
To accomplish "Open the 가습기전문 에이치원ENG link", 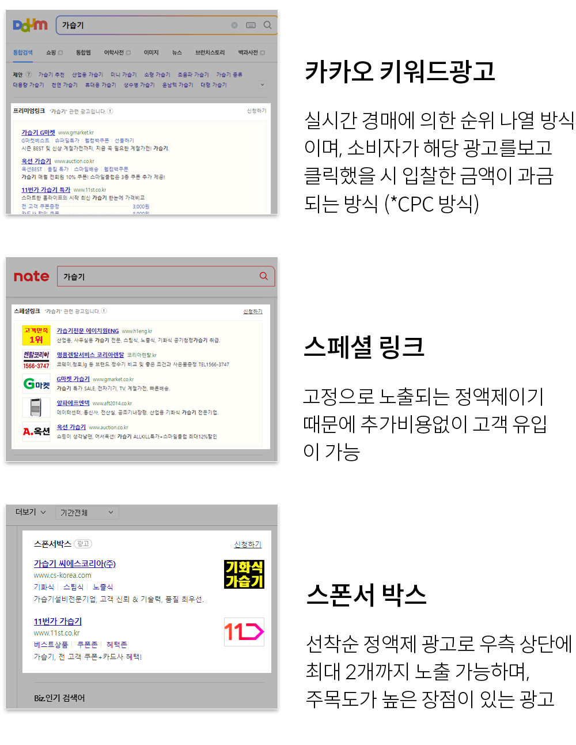I will [88, 331].
